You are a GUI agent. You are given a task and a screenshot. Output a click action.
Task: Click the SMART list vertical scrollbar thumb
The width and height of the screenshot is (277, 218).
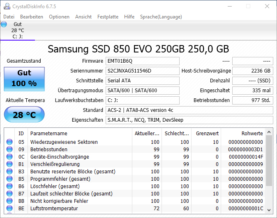[x=269, y=161]
